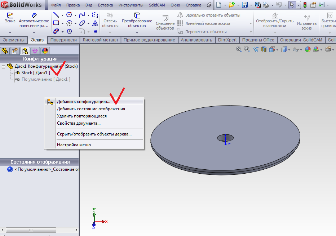Click Смещение объектов button

point(165,22)
